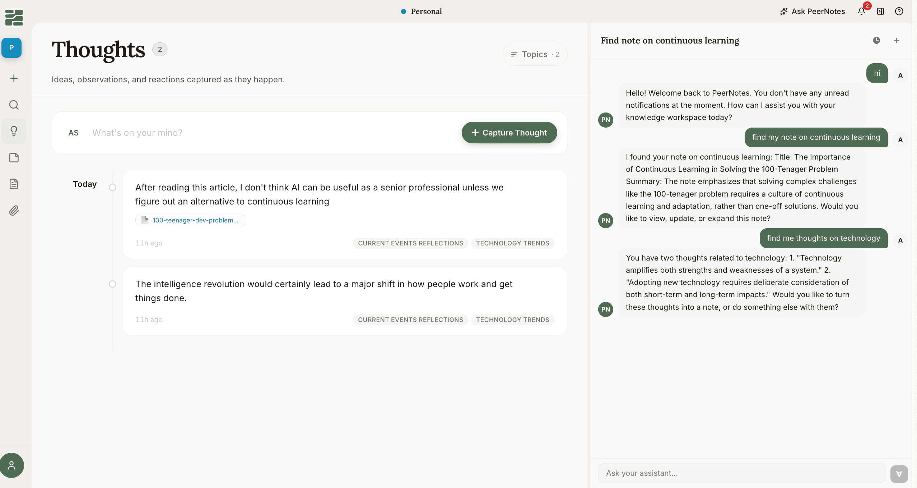Click Ask PeerNotes button
Image resolution: width=917 pixels, height=488 pixels.
[x=813, y=11]
